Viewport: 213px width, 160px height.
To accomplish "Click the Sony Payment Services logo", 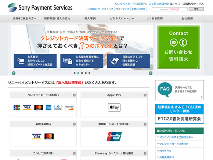I will pyautogui.click(x=40, y=7).
